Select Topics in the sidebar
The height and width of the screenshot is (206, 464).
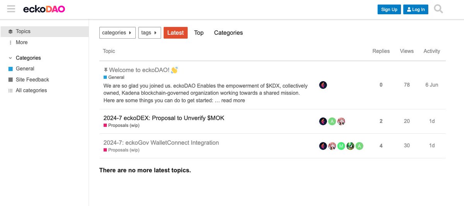tap(44, 31)
